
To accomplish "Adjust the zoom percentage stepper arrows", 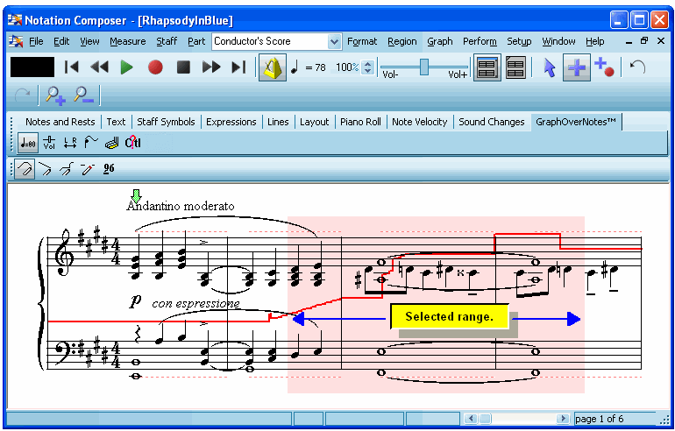I will pos(368,67).
